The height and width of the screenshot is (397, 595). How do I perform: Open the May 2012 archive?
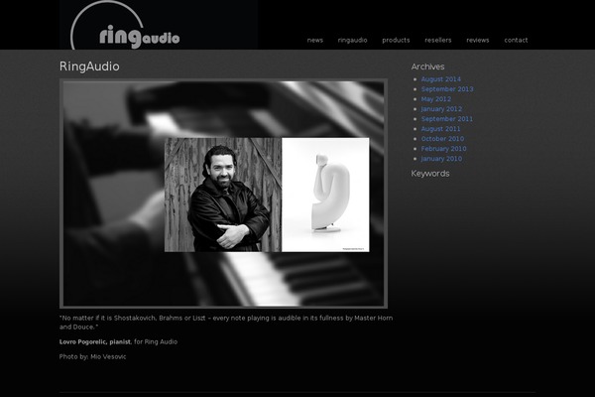pos(436,99)
